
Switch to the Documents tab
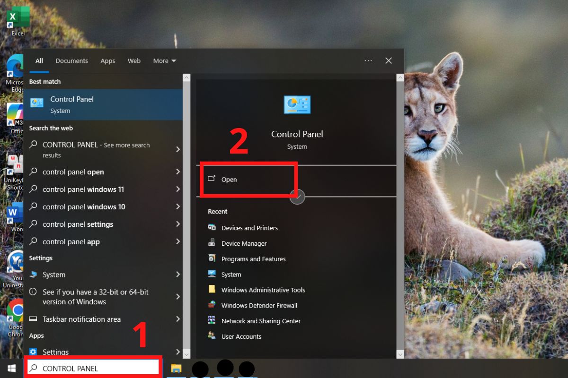click(71, 60)
